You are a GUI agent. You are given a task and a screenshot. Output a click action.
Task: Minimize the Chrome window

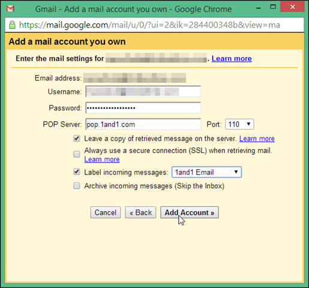click(259, 8)
